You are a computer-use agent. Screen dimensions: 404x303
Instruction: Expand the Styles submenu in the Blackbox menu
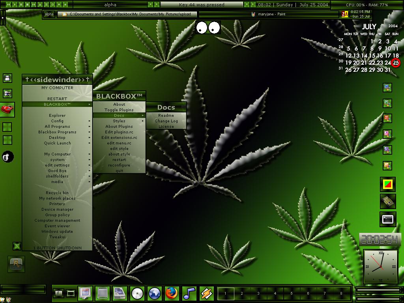(x=119, y=121)
